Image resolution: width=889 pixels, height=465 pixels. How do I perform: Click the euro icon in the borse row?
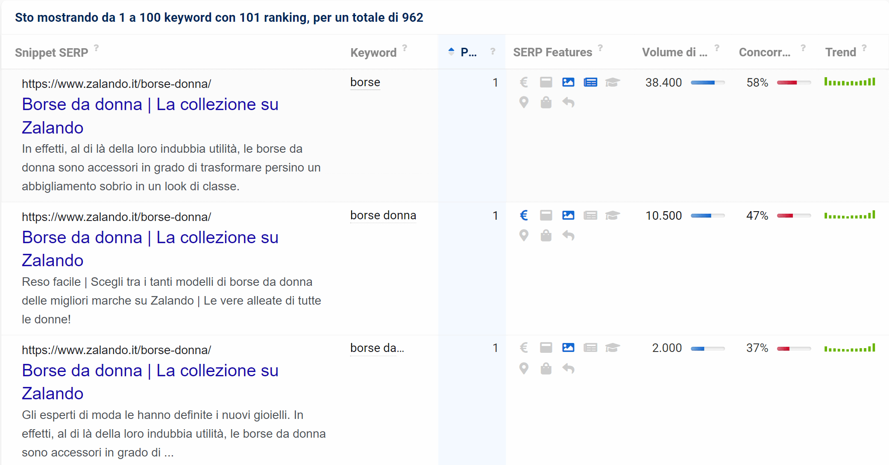[x=524, y=82]
